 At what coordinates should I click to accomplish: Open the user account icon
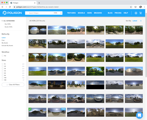136,13
